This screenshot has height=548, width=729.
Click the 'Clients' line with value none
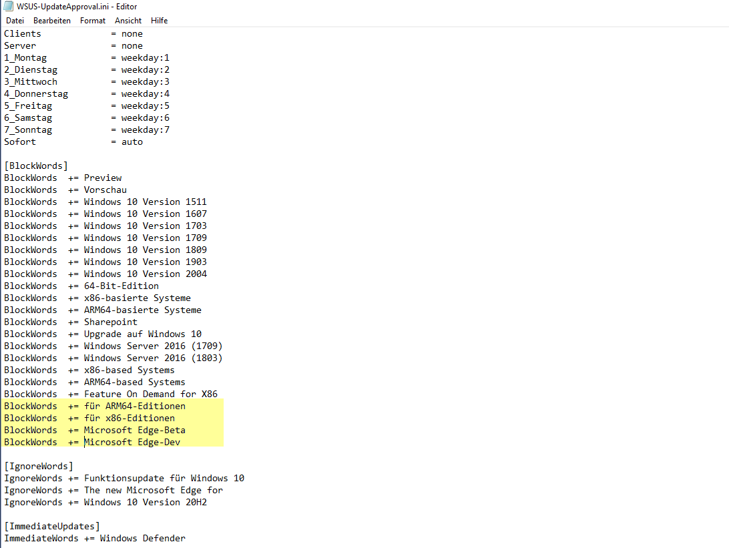[x=73, y=33]
